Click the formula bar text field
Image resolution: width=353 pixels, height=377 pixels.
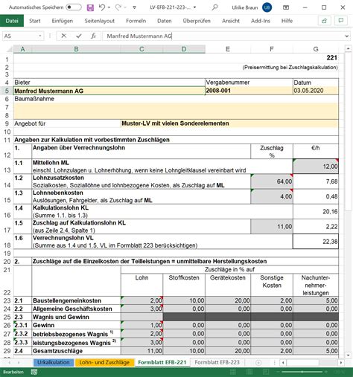point(223,36)
